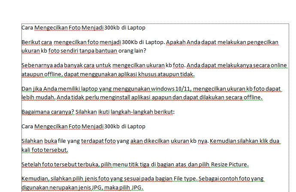The image size is (296, 192).
Task: Click the line "ukuran kb foto sendiri tanpa bantuan orang lain?"
Action: [x=84, y=51]
